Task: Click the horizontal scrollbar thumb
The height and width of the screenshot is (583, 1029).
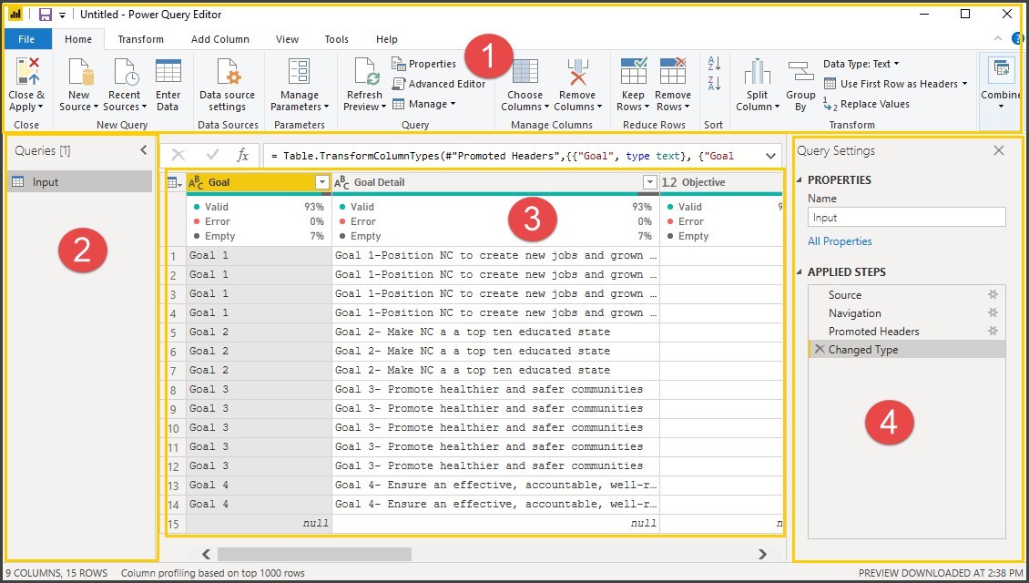Action: point(314,554)
